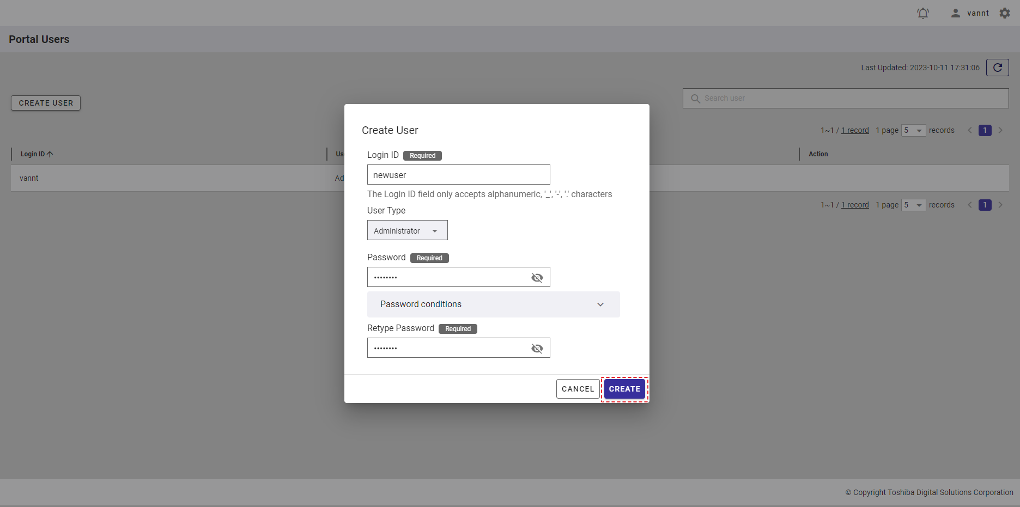Click the top '1 record' link
1020x507 pixels.
click(855, 130)
